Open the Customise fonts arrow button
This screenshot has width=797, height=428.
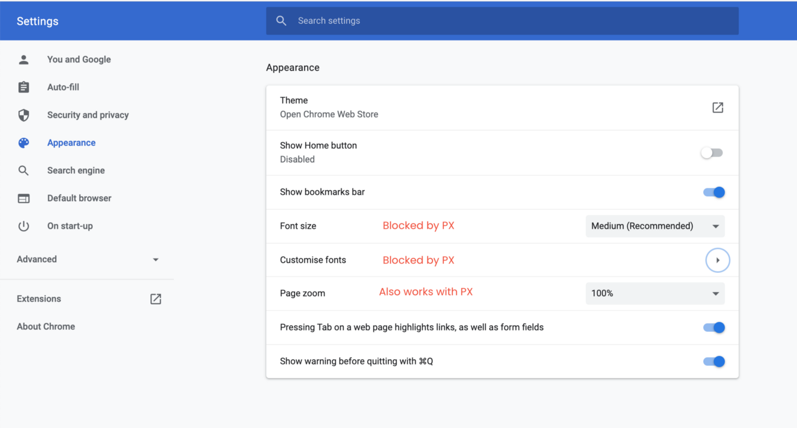pyautogui.click(x=717, y=260)
